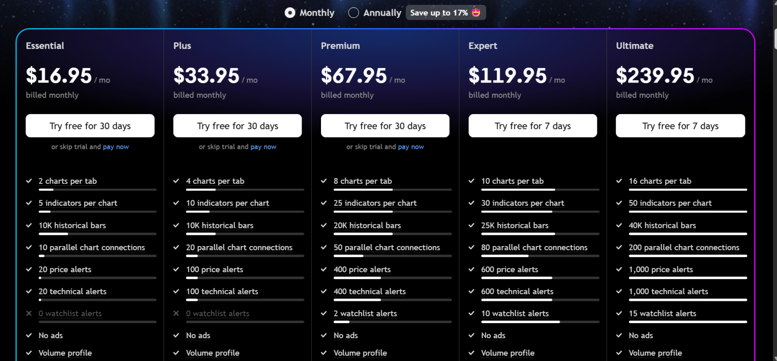Screen dimensions: 777x361
Task: Click pay now link under Essential plan
Action: (x=116, y=147)
